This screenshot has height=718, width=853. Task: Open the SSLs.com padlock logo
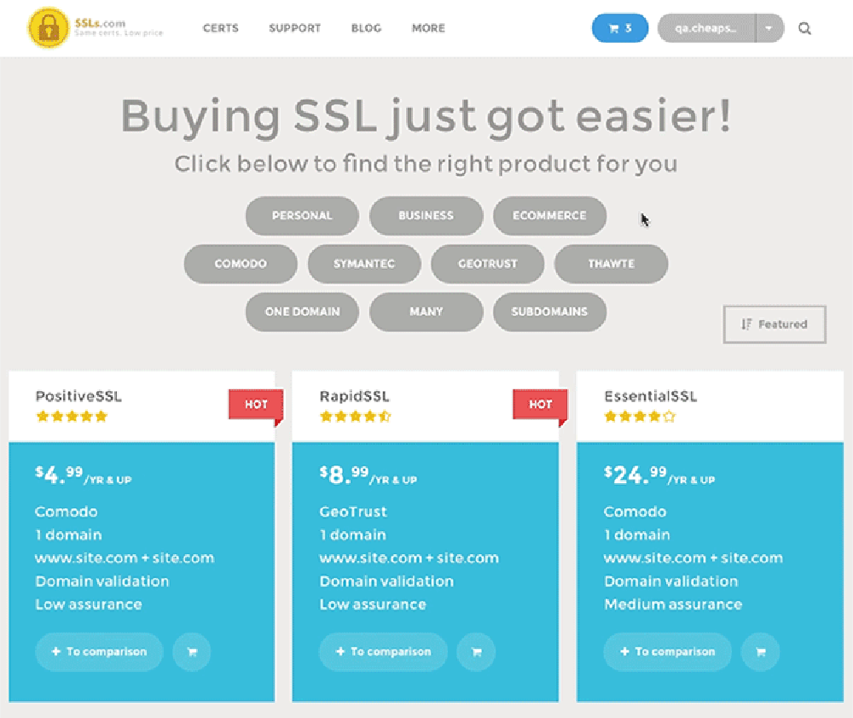click(x=49, y=28)
